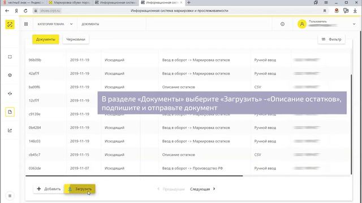
Task: Switch to the Черновики tab
Action: coord(76,39)
